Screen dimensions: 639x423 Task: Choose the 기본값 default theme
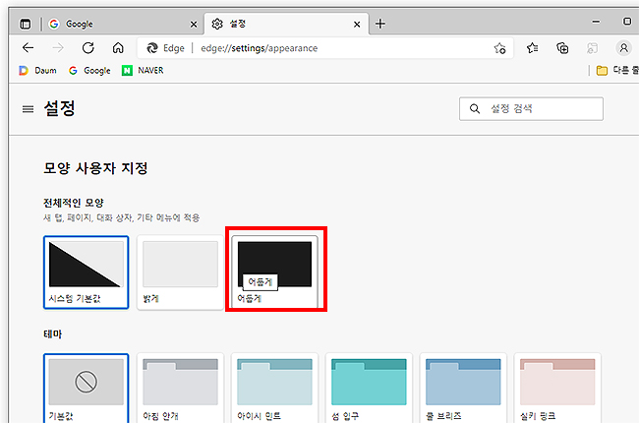click(86, 388)
